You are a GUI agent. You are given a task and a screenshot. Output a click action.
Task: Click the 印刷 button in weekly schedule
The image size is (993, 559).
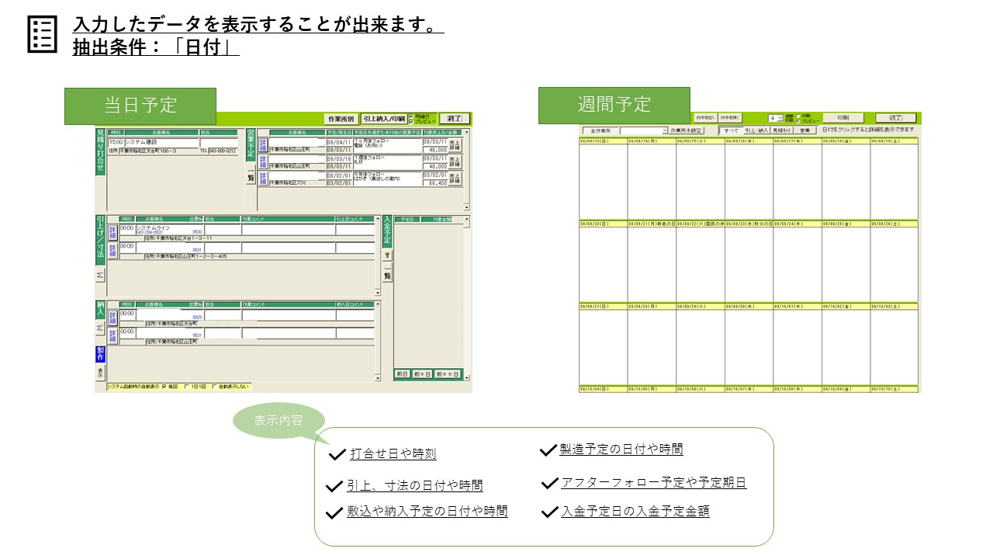(x=843, y=118)
